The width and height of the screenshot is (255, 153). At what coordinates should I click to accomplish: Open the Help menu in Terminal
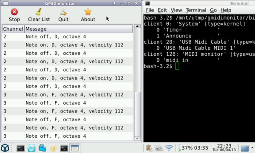tap(226, 10)
